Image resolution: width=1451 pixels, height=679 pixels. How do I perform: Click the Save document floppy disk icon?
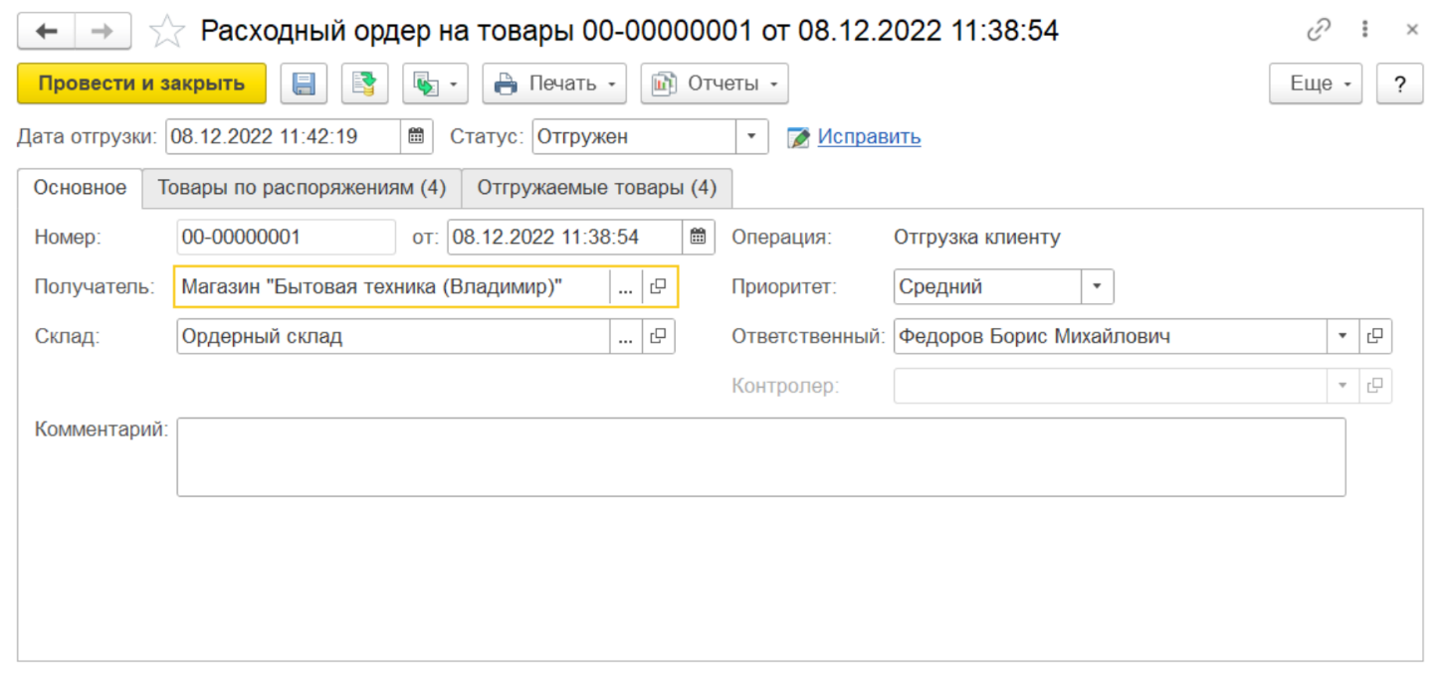pyautogui.click(x=304, y=85)
